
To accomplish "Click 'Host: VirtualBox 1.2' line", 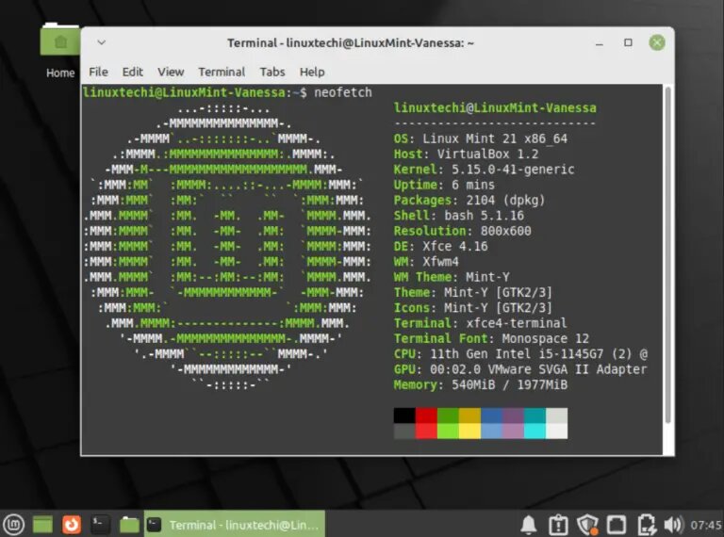I will (467, 155).
